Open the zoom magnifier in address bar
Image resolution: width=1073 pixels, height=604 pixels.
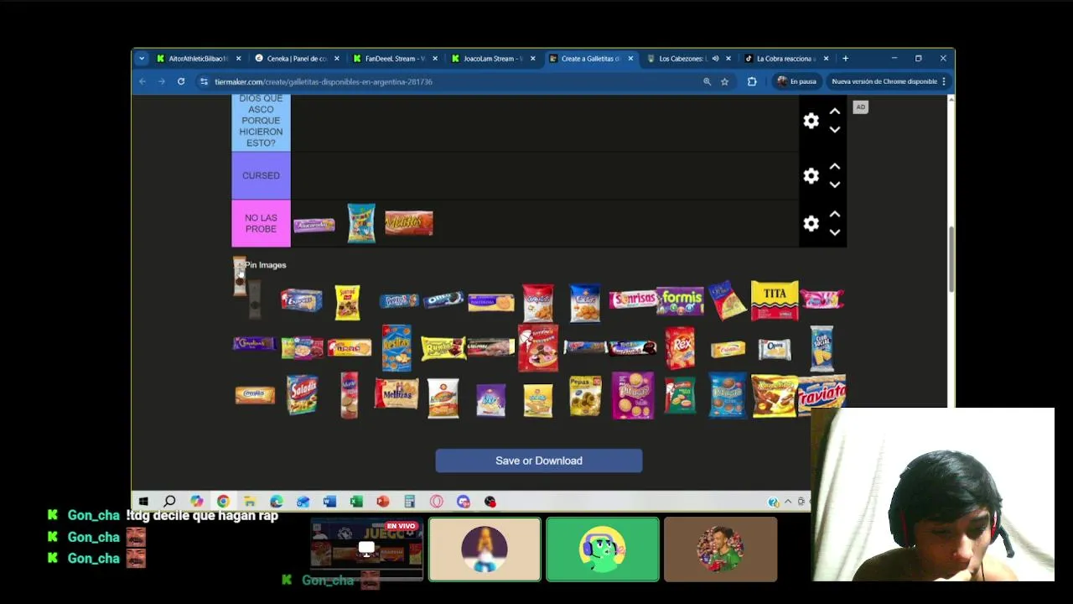pos(707,81)
